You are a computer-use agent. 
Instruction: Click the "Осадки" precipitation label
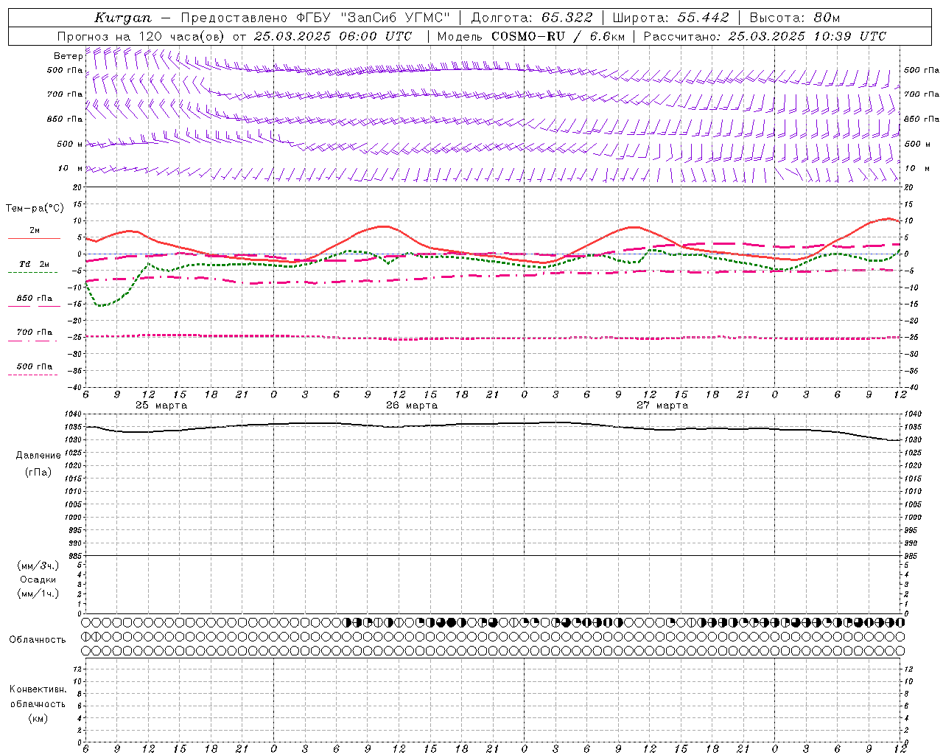click(x=38, y=580)
